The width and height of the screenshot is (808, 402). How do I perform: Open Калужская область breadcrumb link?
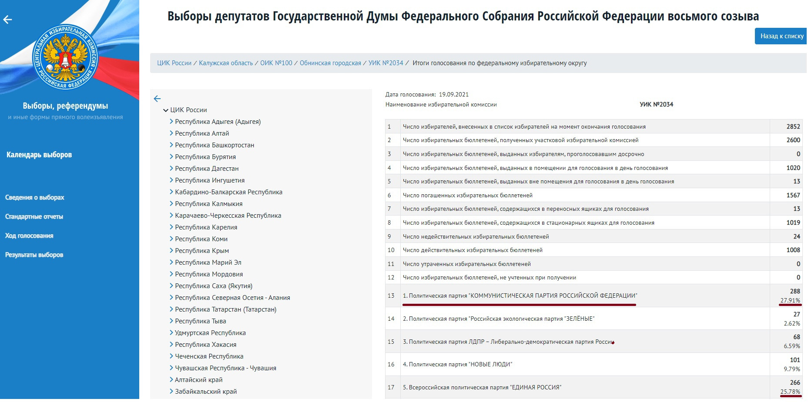(x=226, y=63)
